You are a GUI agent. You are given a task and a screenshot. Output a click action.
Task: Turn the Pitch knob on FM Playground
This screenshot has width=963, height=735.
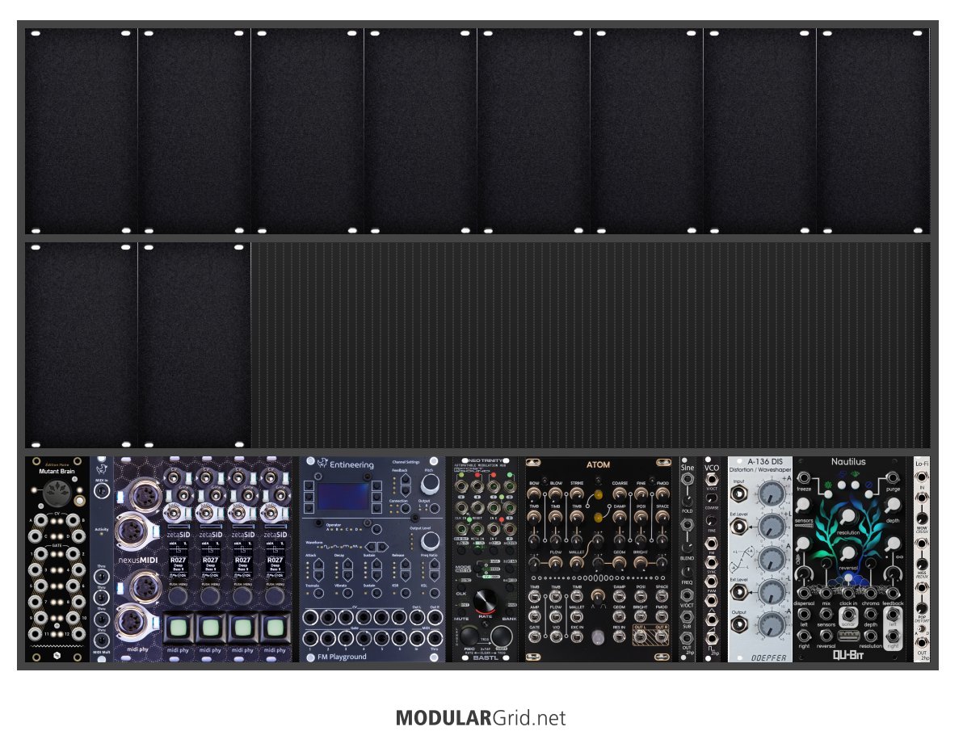[x=430, y=485]
